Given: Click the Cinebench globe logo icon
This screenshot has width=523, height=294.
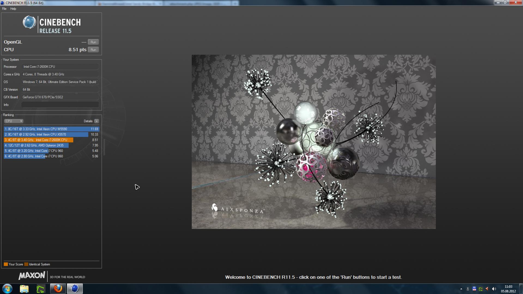Looking at the screenshot, I should click(29, 22).
